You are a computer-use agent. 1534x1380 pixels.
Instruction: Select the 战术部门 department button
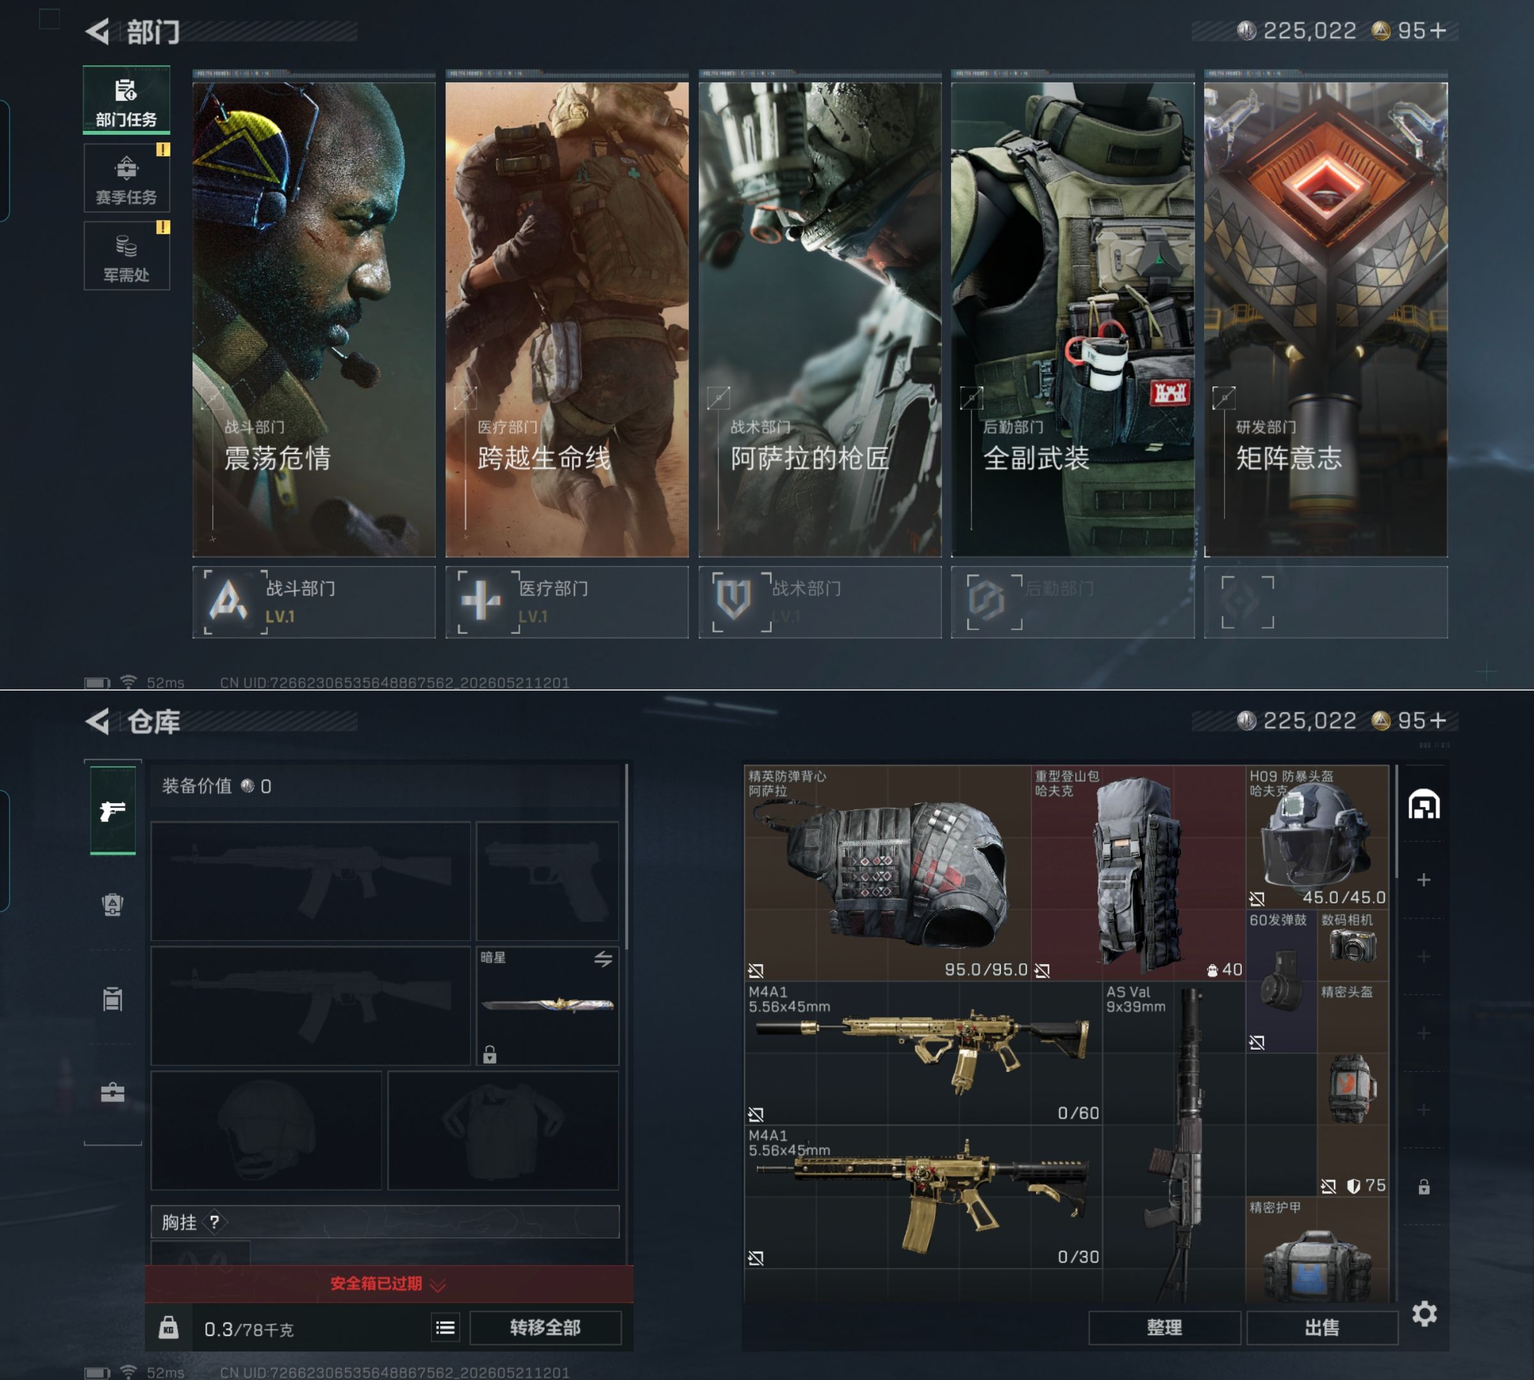pyautogui.click(x=819, y=602)
